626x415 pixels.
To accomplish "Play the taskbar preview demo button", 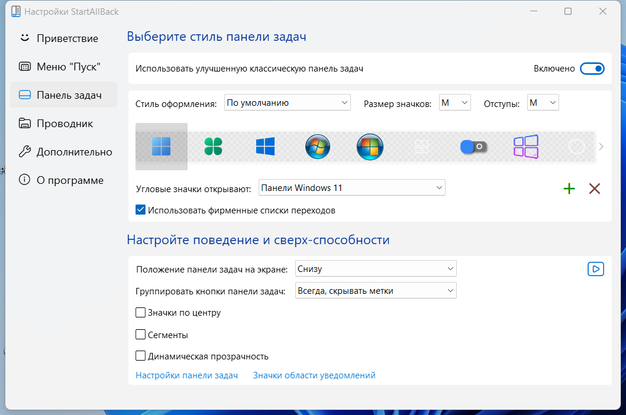I will pyautogui.click(x=596, y=269).
